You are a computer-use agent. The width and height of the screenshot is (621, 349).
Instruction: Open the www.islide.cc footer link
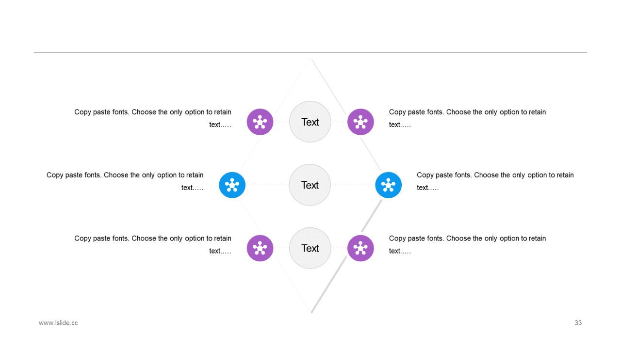click(58, 323)
